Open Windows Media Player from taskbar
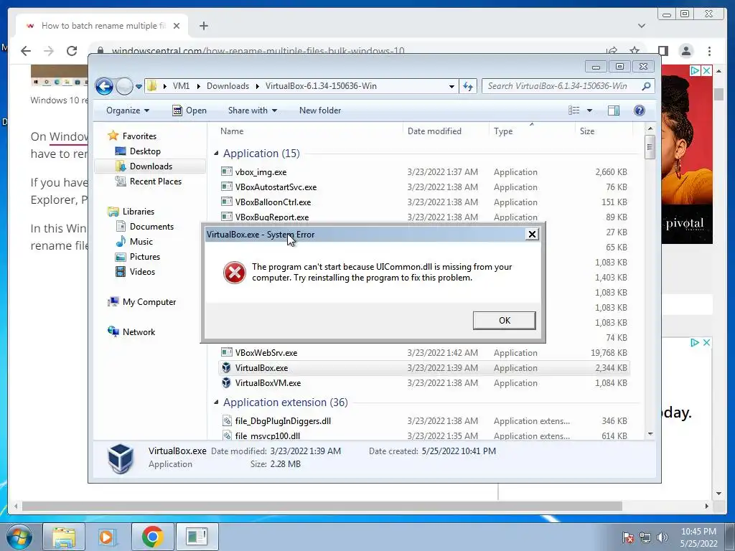The width and height of the screenshot is (735, 551). click(x=106, y=537)
